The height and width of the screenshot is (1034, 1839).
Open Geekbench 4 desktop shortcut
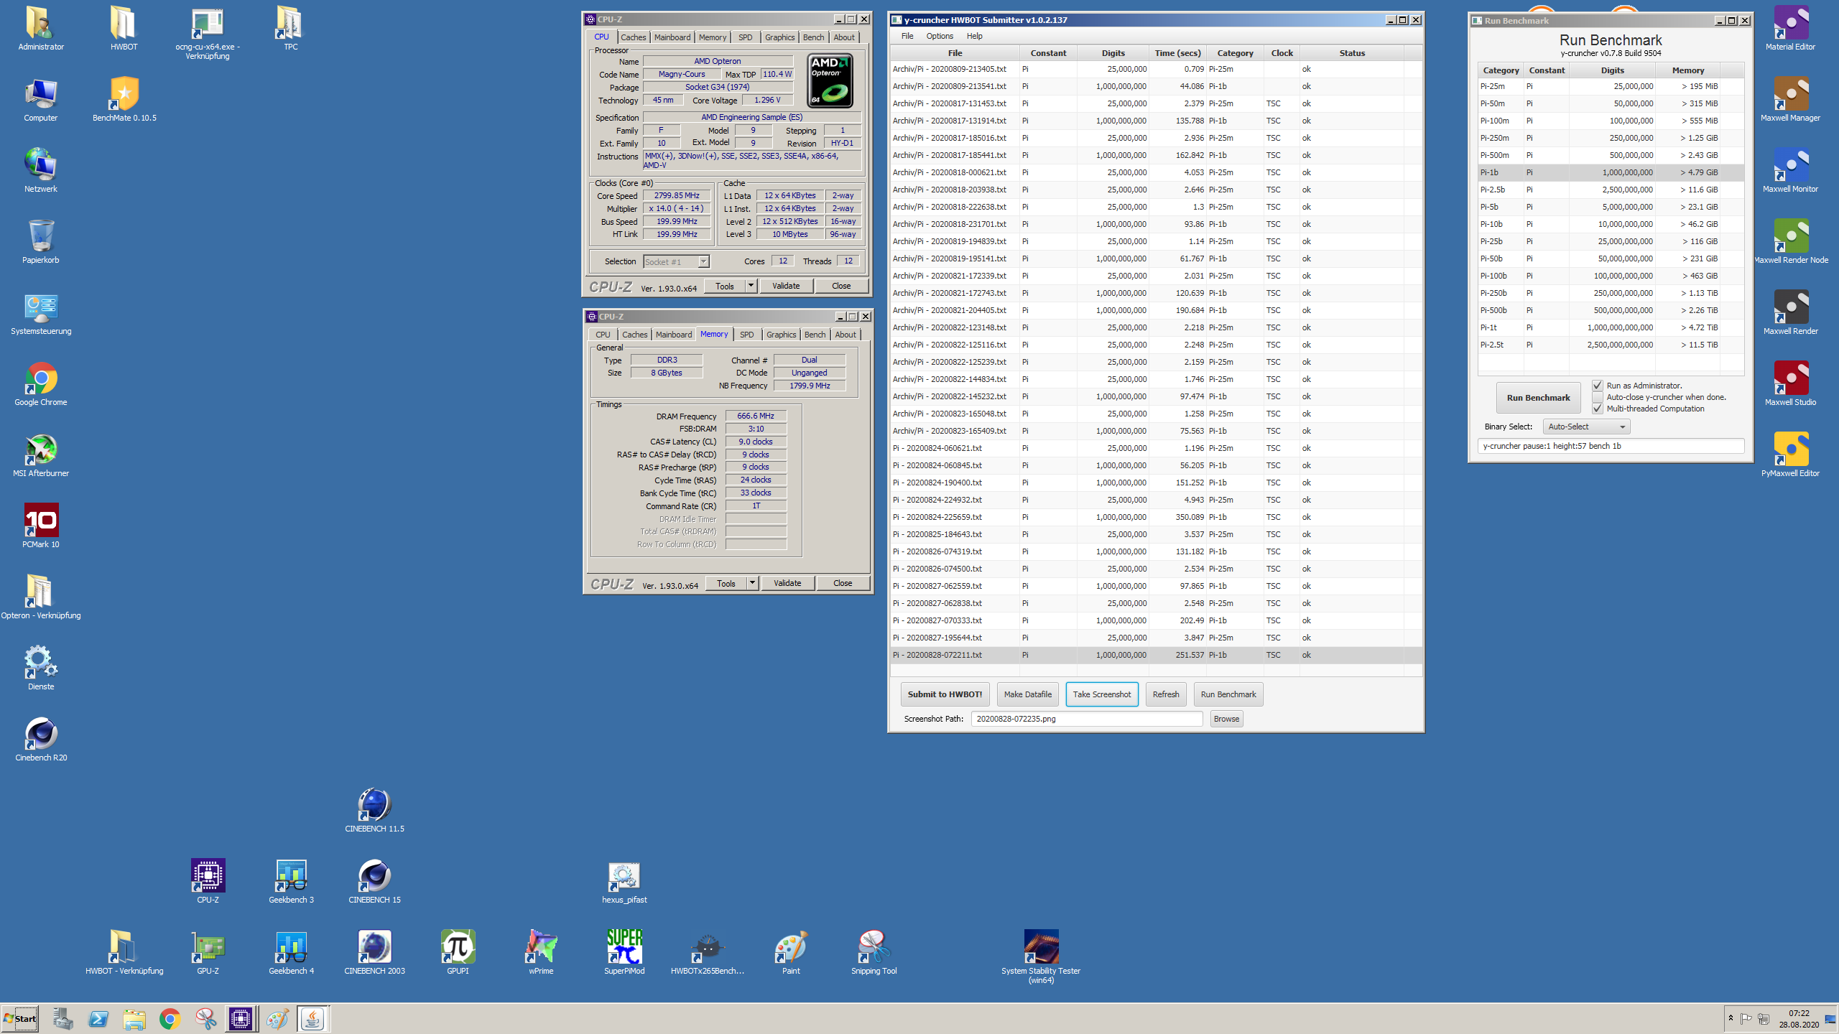[x=291, y=952]
